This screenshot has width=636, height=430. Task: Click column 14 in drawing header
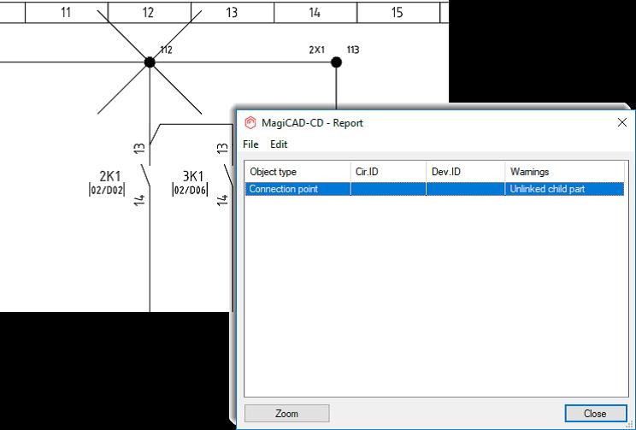[315, 12]
